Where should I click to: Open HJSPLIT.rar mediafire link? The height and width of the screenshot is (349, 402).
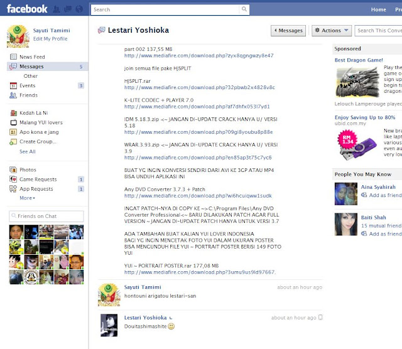200,87
